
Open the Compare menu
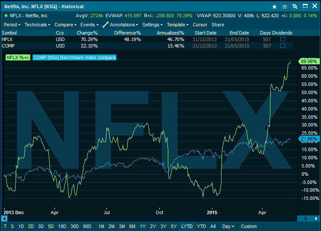[65, 25]
